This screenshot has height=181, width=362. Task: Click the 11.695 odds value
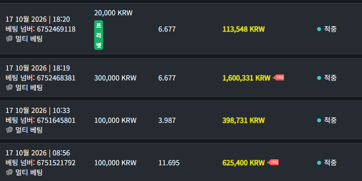(169, 163)
